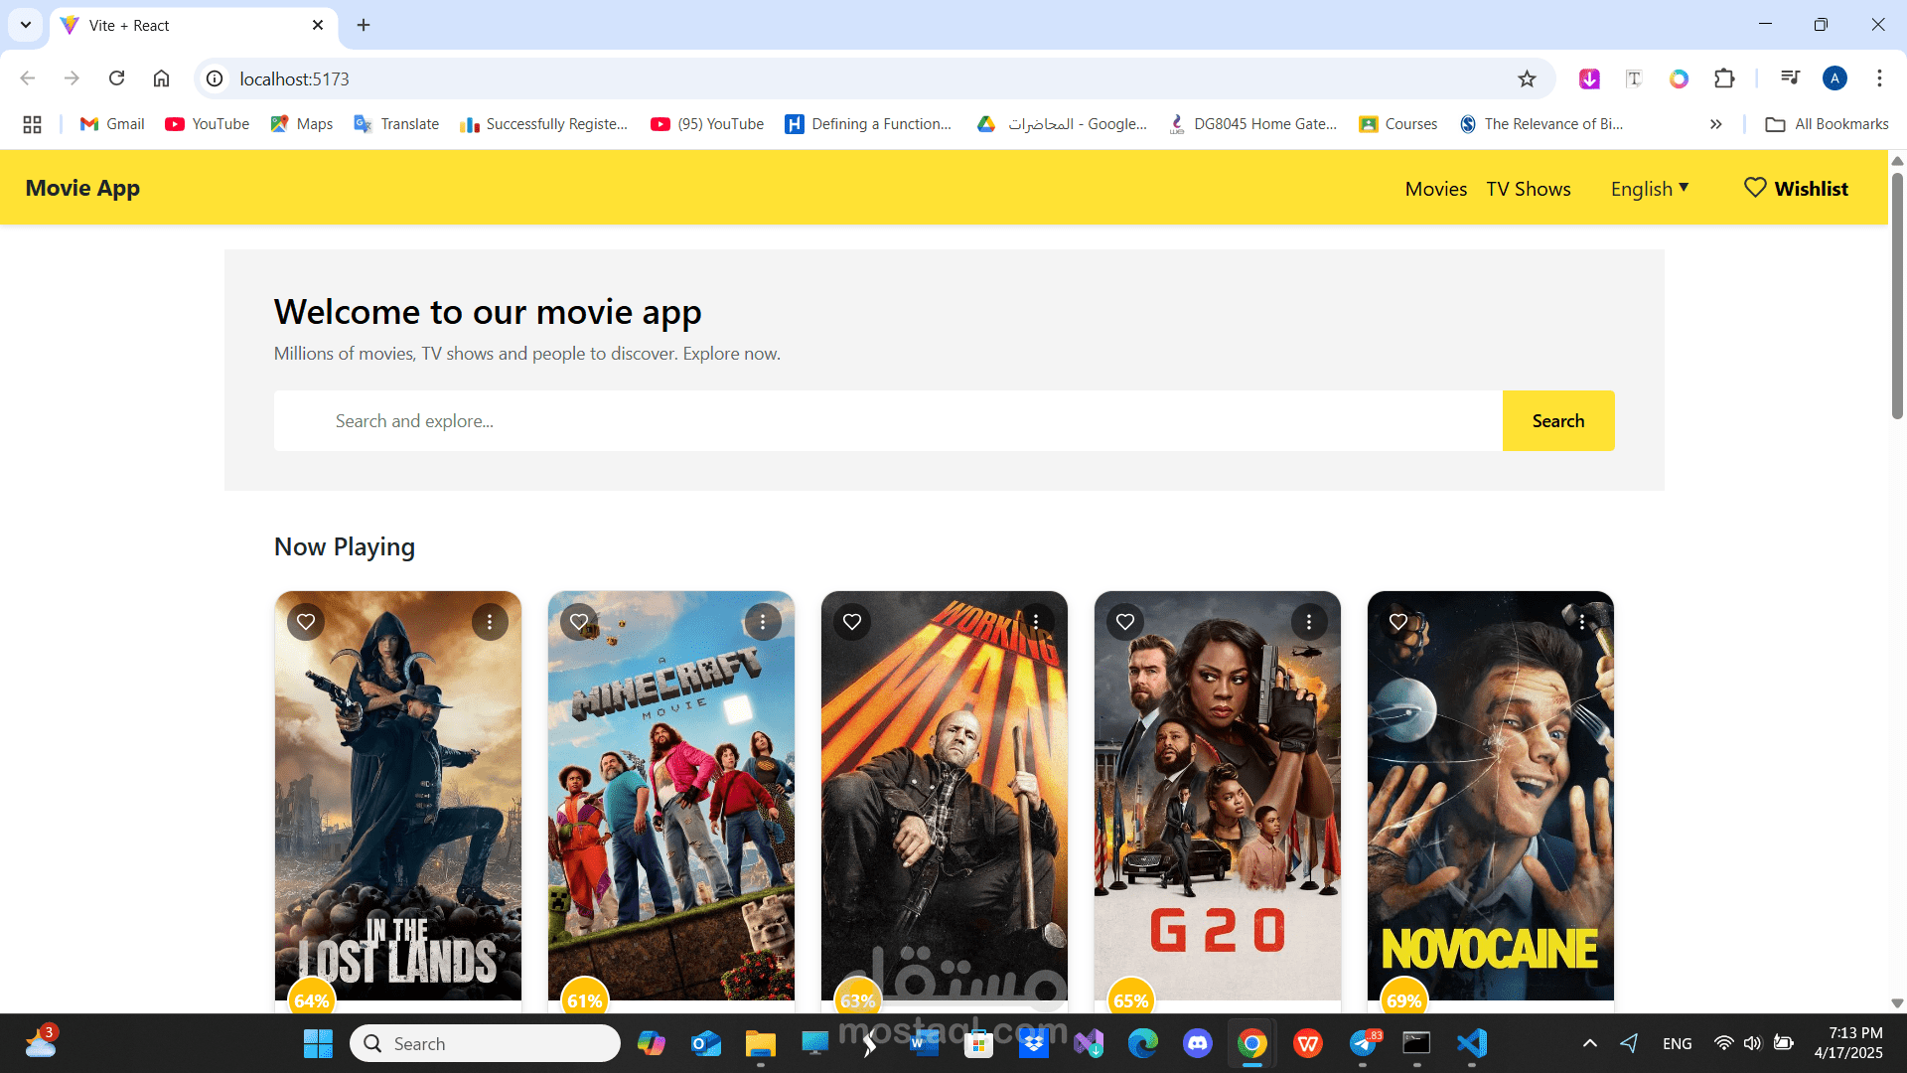Bookmark page with the star icon

(x=1527, y=78)
